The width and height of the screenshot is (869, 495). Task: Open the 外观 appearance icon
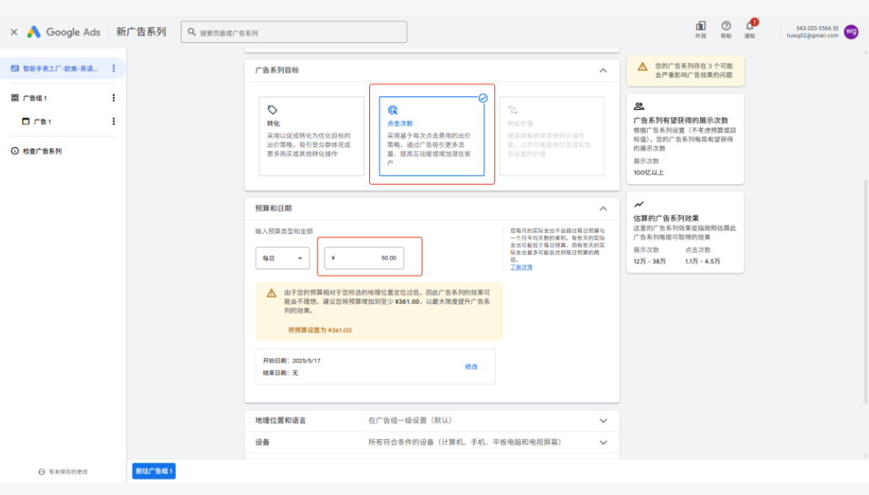click(701, 30)
